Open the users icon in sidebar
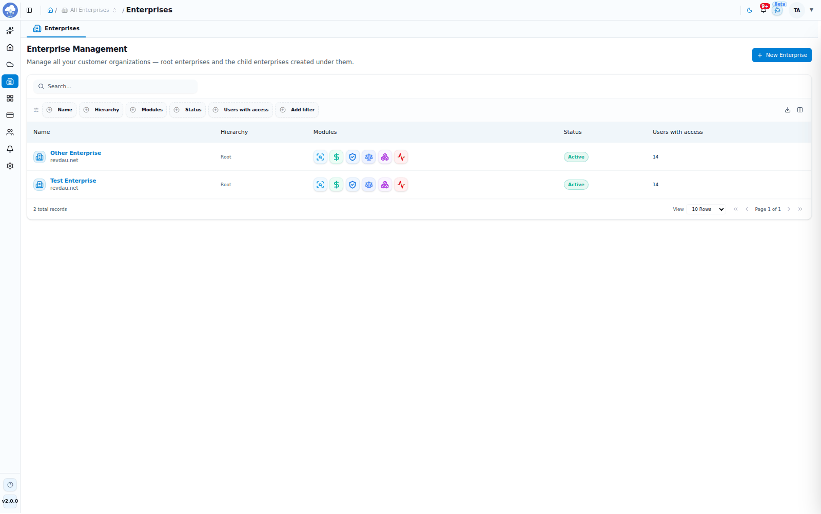The image size is (821, 514). pos(10,132)
